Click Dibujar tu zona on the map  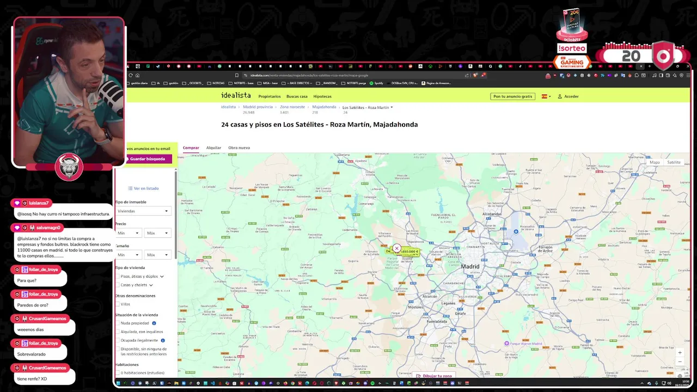click(x=434, y=376)
